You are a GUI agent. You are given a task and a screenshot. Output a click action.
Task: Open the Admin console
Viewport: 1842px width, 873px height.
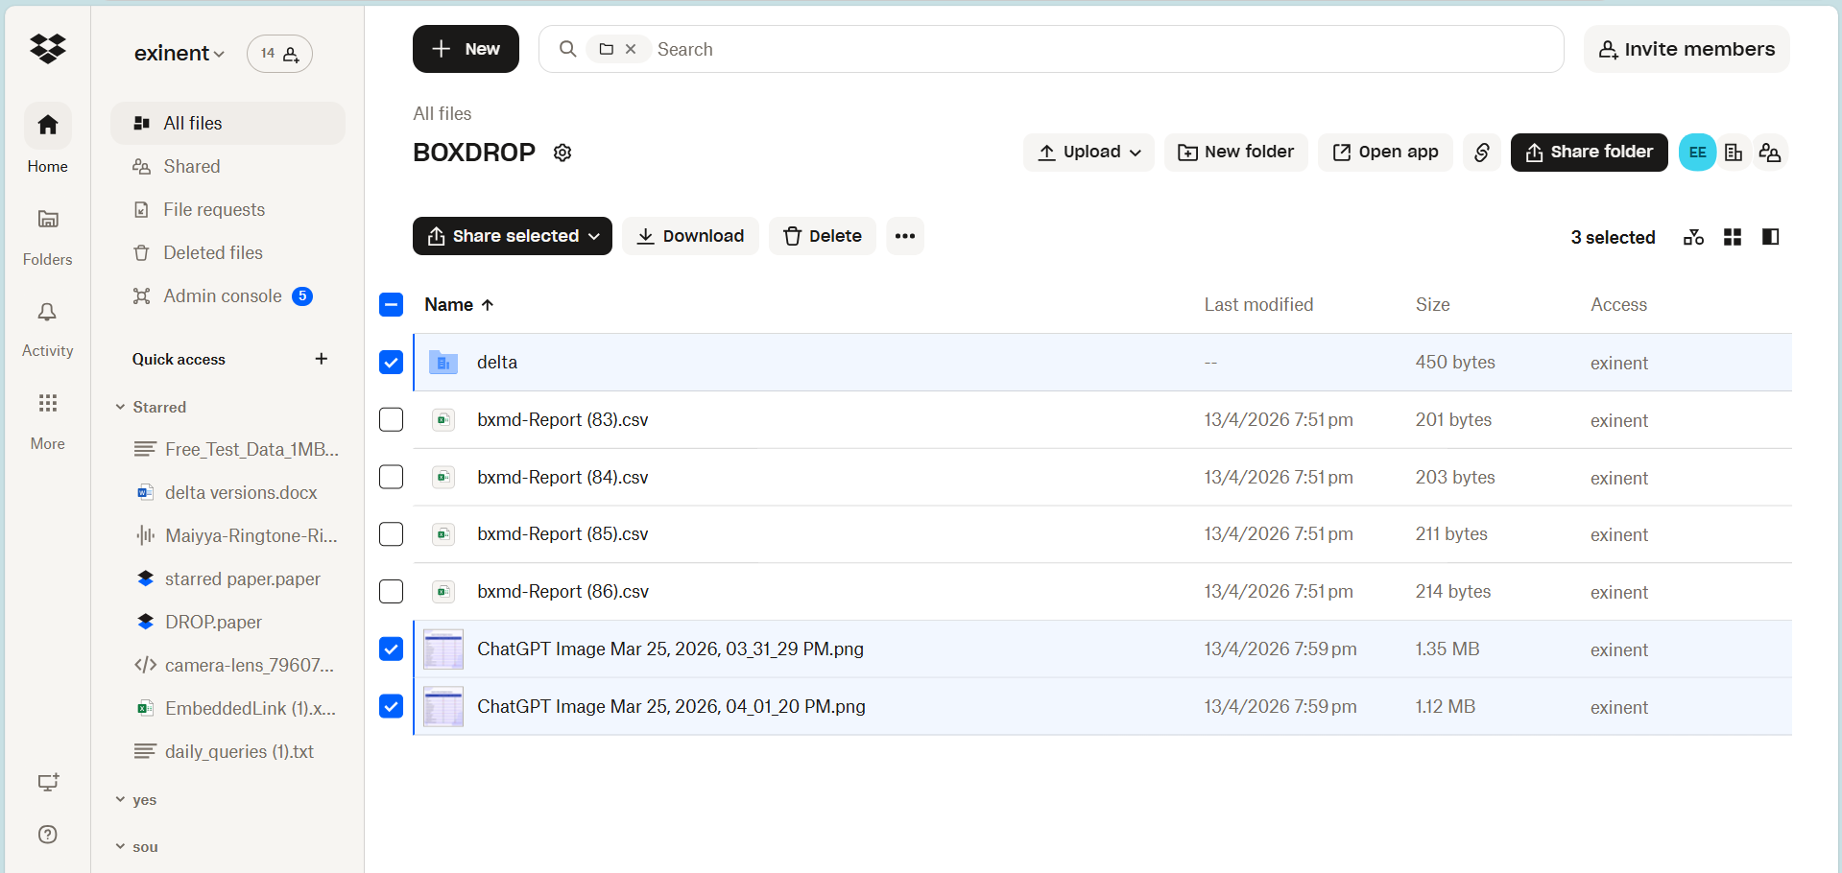coord(222,295)
